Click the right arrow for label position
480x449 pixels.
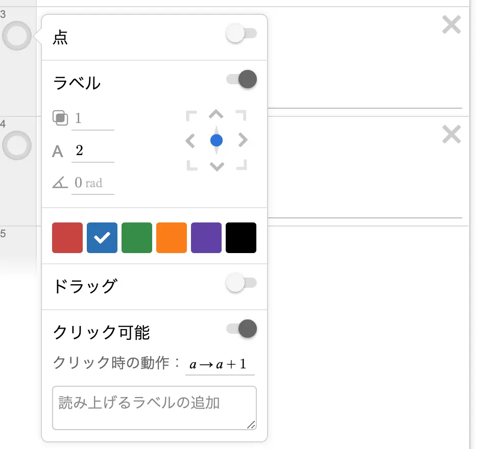click(244, 140)
